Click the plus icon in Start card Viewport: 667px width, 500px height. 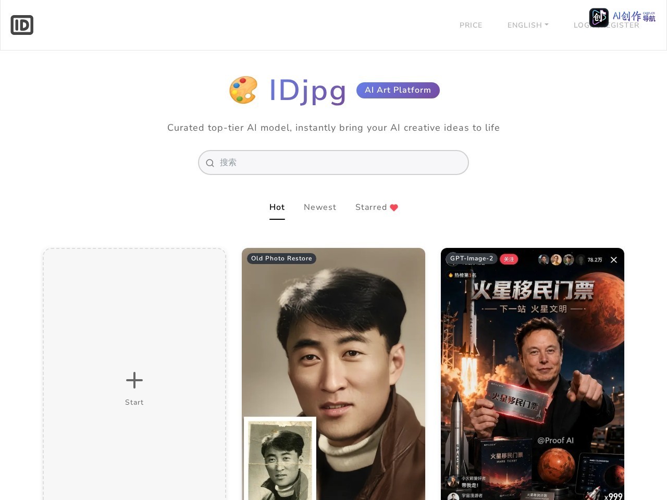134,380
